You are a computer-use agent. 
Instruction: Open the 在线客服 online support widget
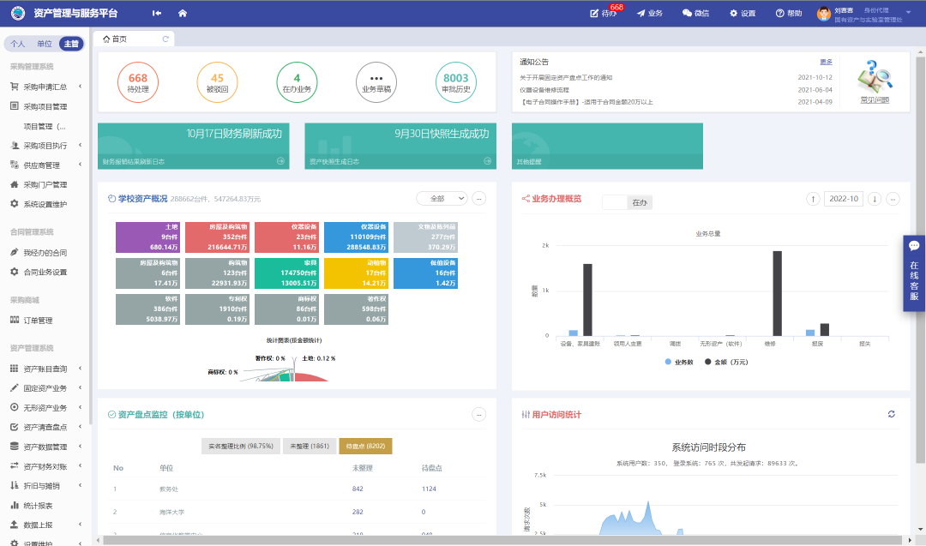coord(914,273)
